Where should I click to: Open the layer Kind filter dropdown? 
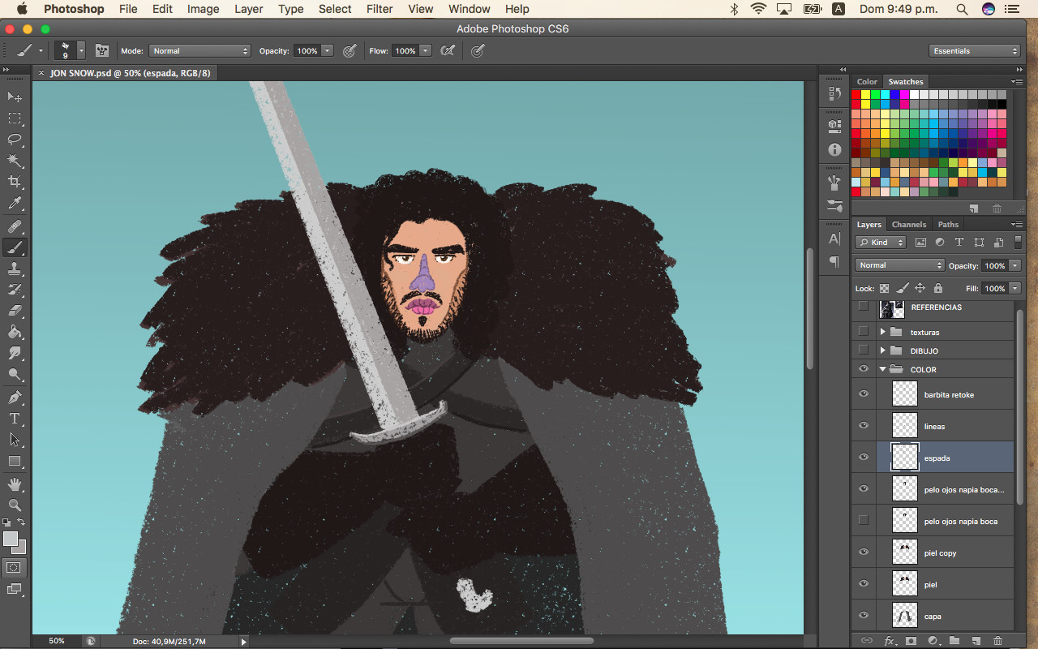pyautogui.click(x=881, y=242)
